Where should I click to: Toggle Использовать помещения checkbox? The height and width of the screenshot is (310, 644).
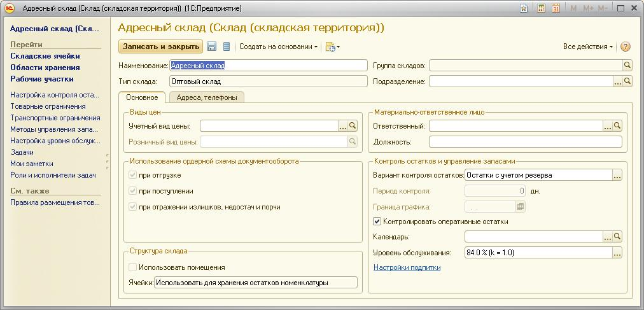[x=132, y=267]
